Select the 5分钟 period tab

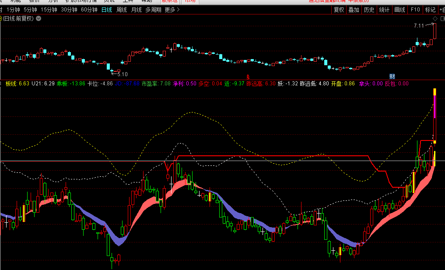[30, 10]
